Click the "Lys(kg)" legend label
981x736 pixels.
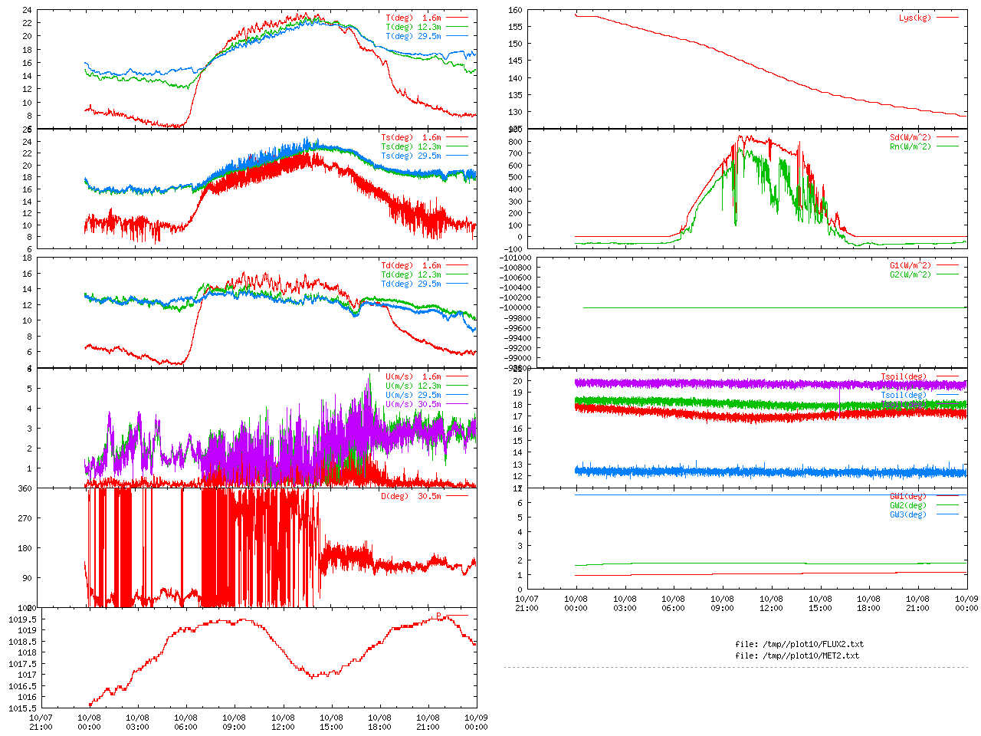(915, 18)
